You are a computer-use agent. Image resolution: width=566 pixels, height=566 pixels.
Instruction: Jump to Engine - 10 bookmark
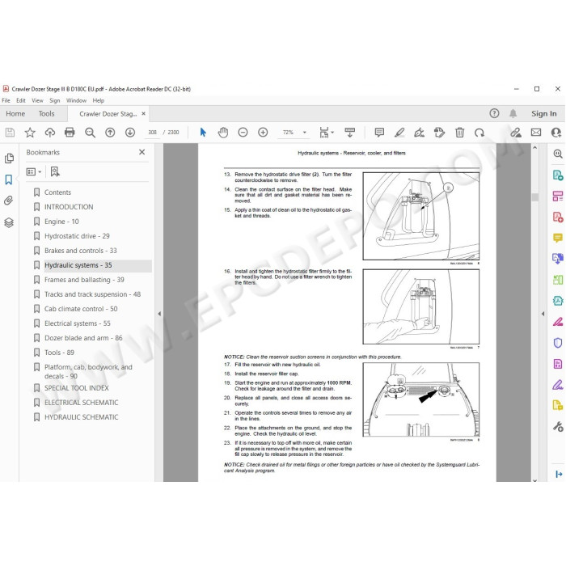(61, 222)
